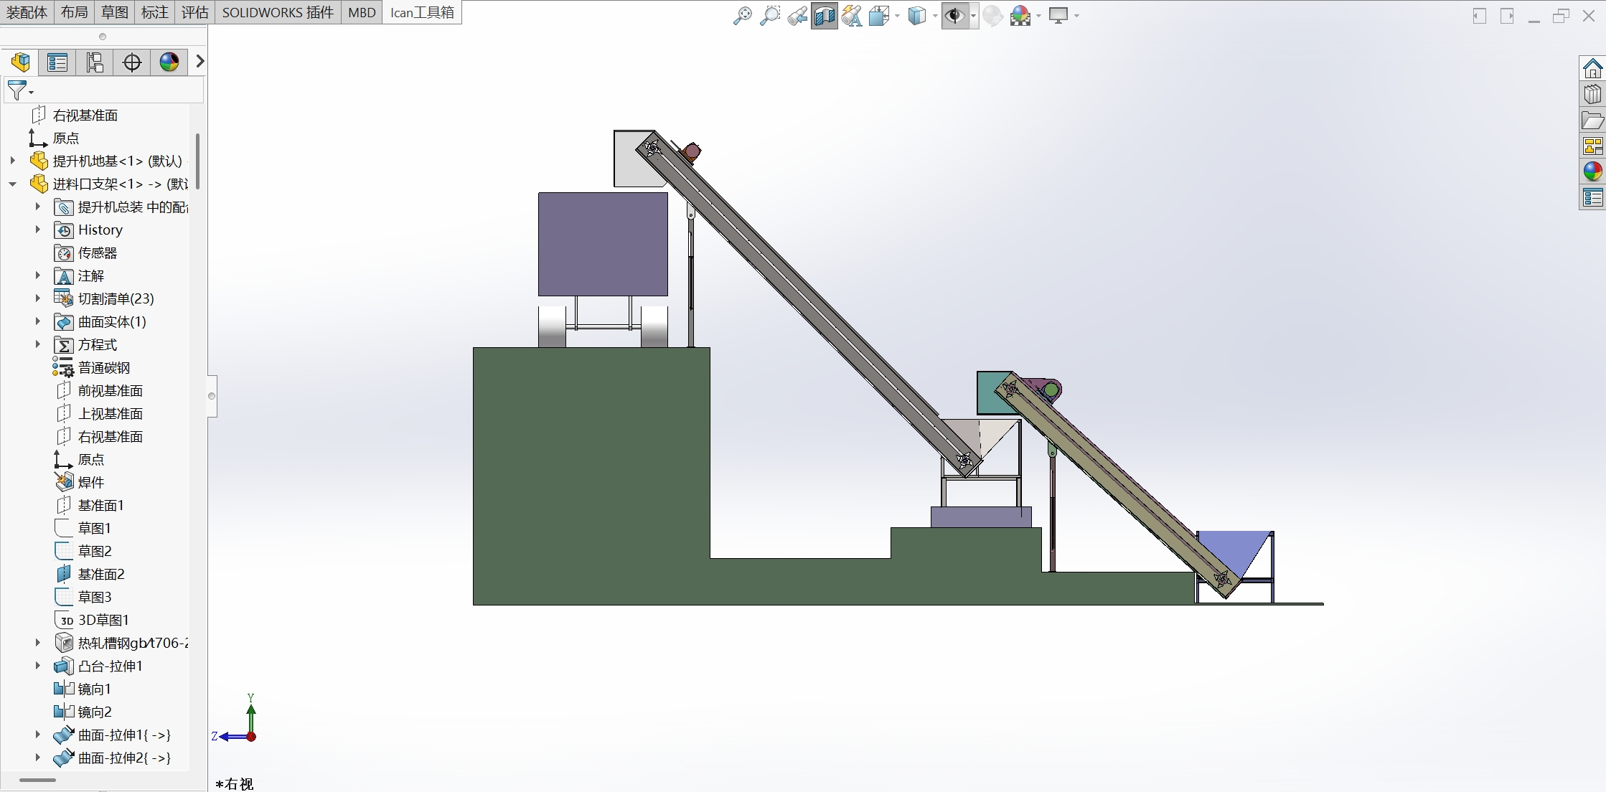This screenshot has width=1606, height=792.
Task: Expand the 提升机地基<1> component
Action: (13, 161)
